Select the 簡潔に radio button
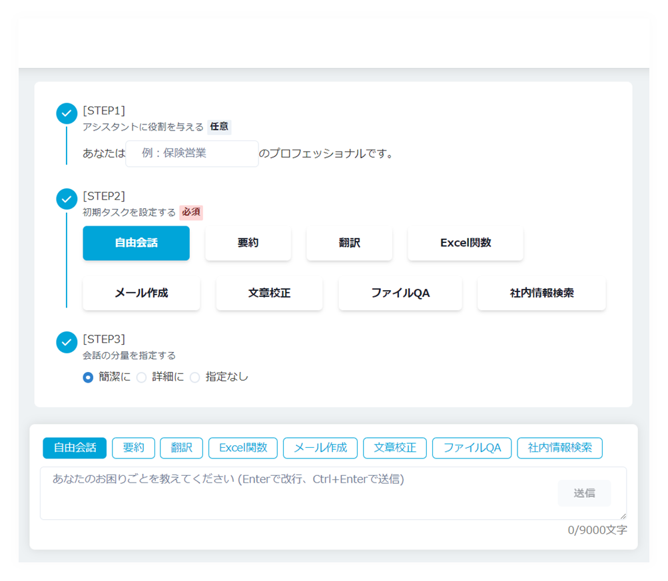668x581 pixels. (x=88, y=377)
